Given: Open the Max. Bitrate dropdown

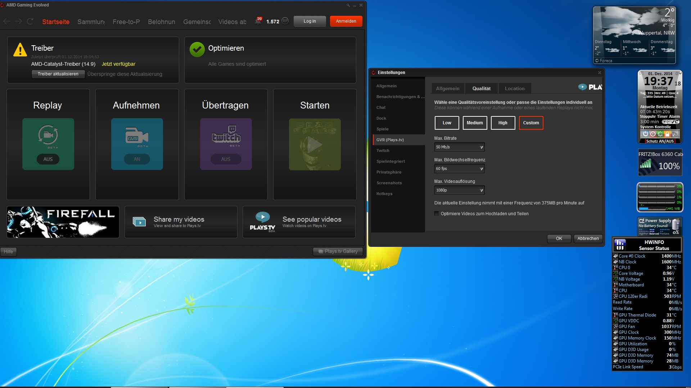Looking at the screenshot, I should pos(459,147).
